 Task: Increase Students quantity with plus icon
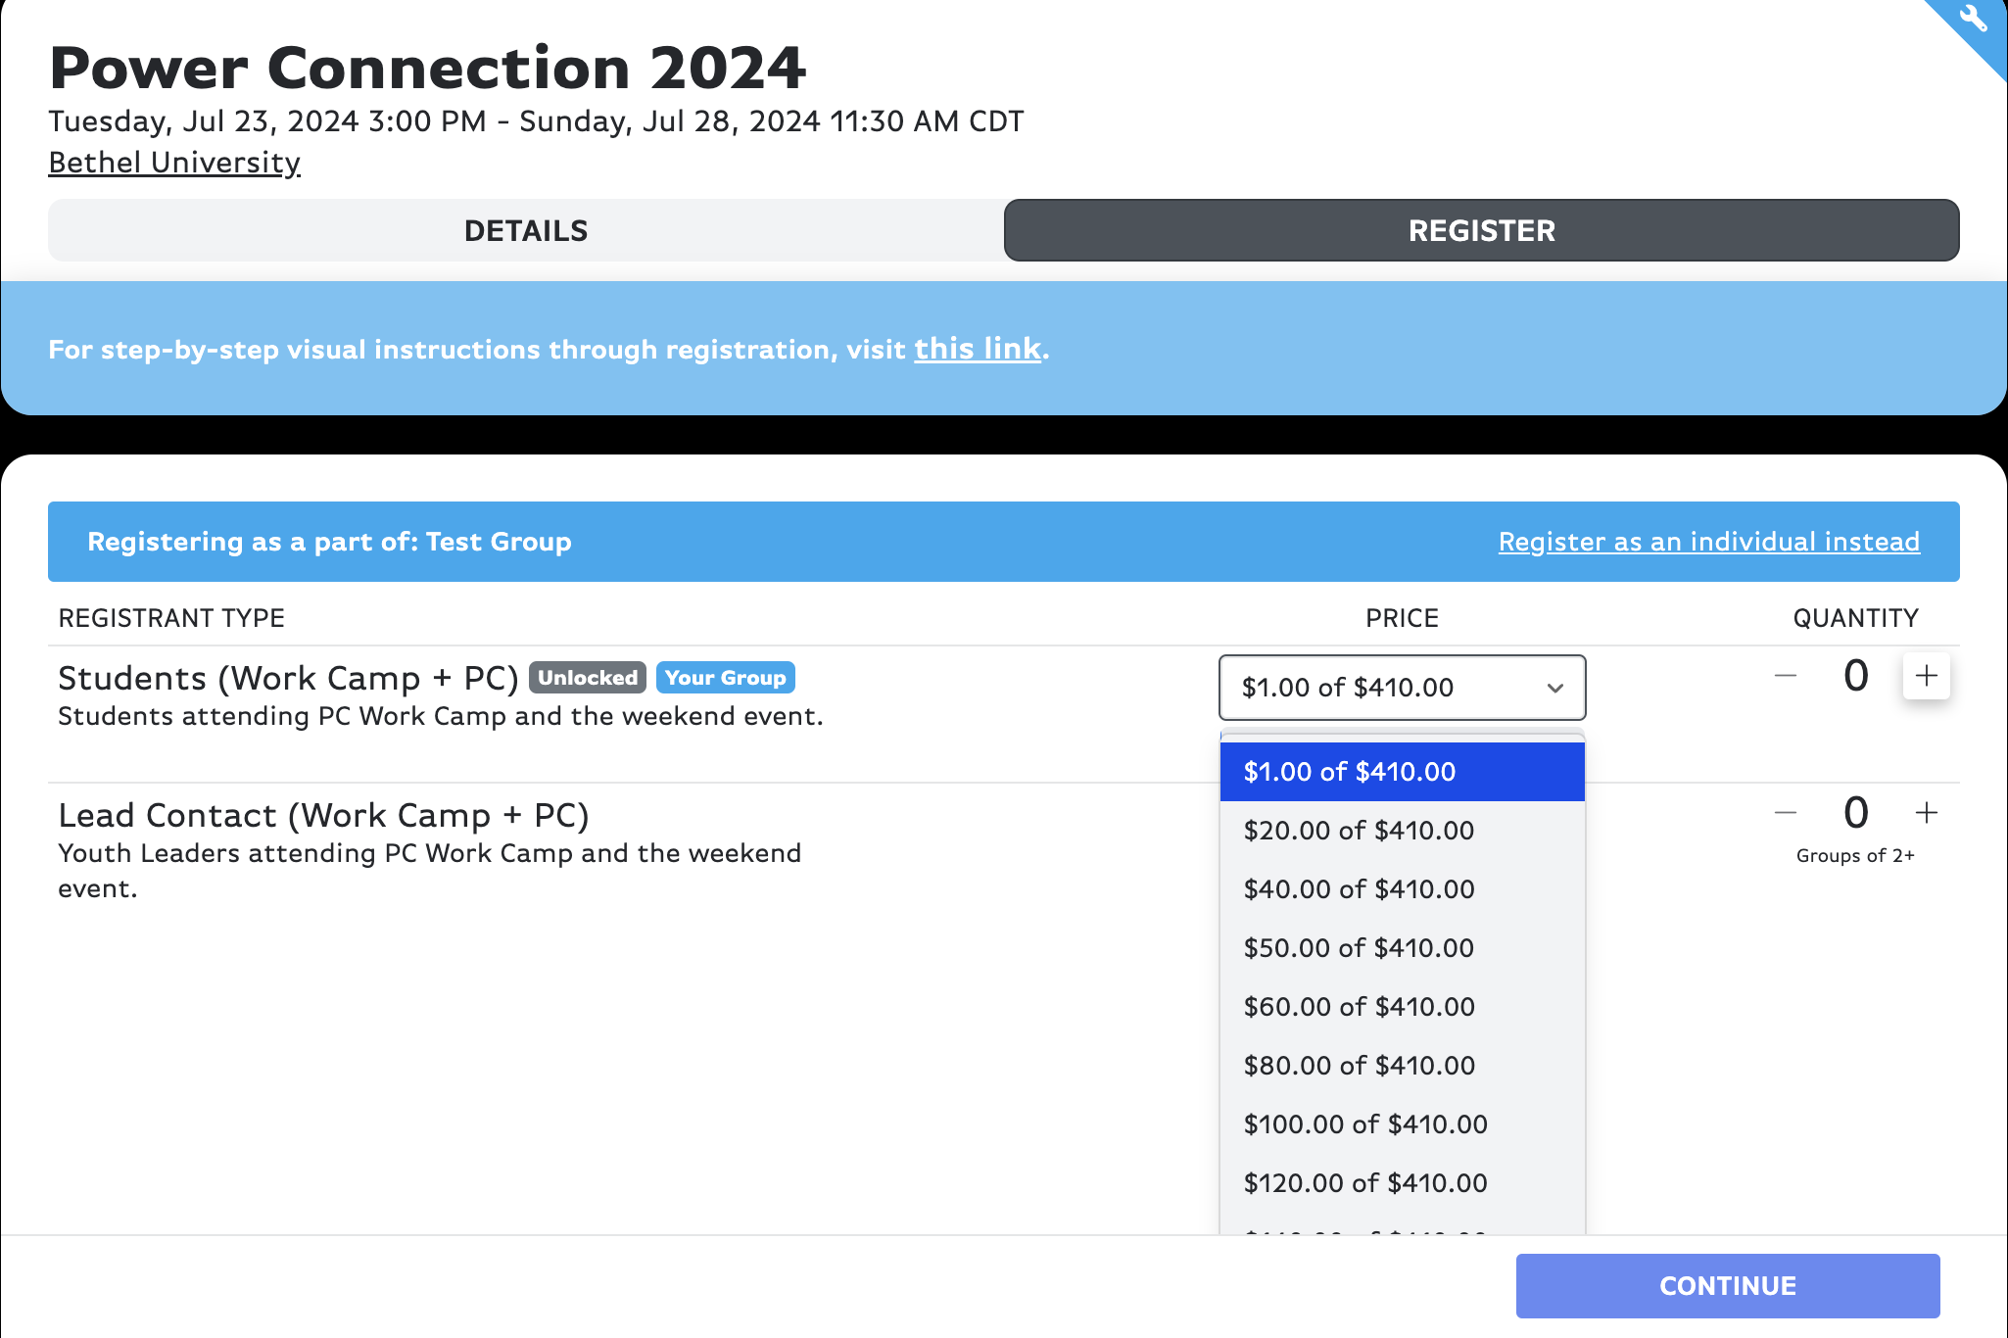1926,676
